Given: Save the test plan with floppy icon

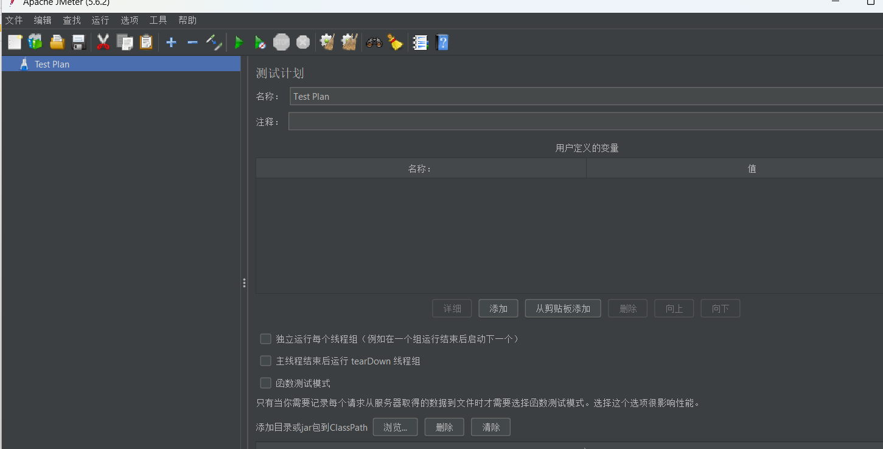Looking at the screenshot, I should (x=79, y=42).
